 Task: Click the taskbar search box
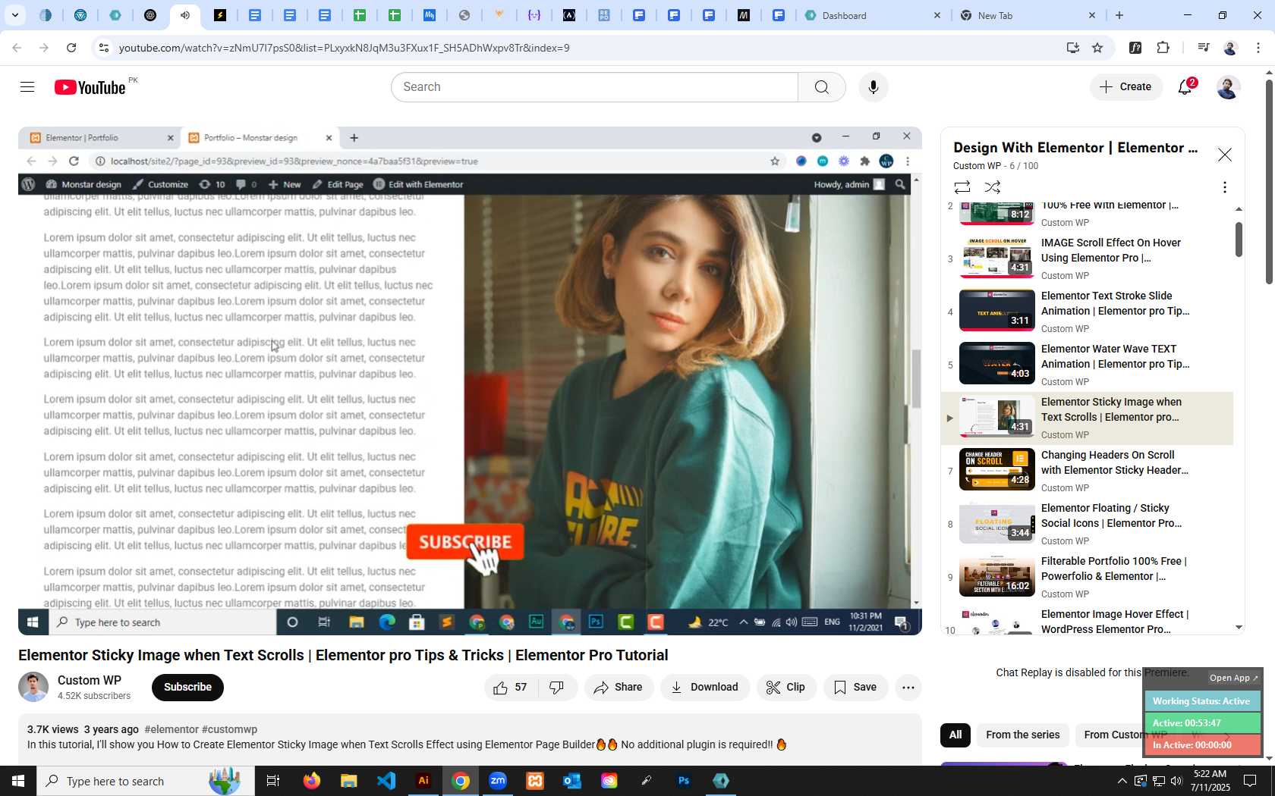point(146,781)
